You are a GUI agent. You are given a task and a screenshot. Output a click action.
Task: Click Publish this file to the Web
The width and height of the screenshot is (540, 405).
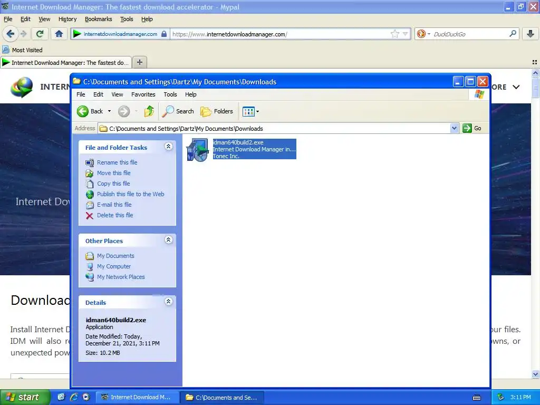pyautogui.click(x=131, y=194)
